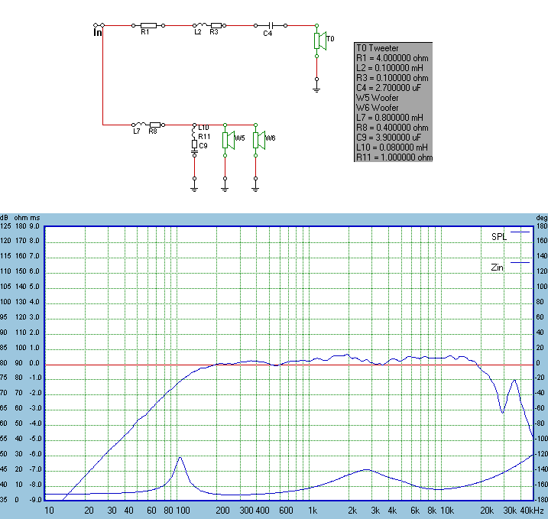Screen dimensions: 548x519
Task: Click 'L7 = 0.800000 mH' list entry
Action: 388,117
